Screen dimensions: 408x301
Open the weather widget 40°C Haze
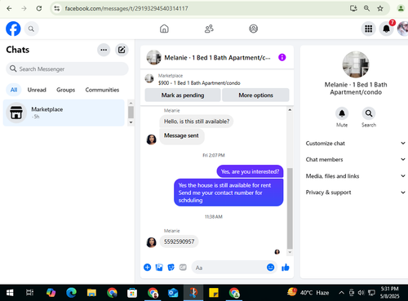[x=308, y=293]
